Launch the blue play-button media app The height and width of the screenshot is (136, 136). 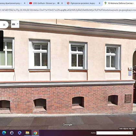[x=19, y=133]
